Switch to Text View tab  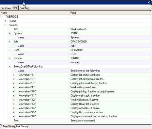pos(21,126)
